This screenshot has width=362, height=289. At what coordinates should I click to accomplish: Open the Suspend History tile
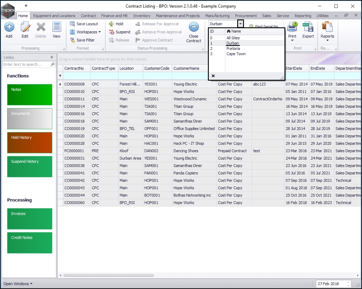[30, 167]
